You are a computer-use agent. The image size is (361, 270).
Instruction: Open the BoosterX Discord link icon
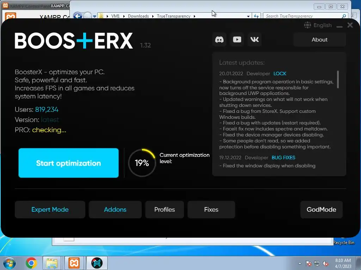(219, 39)
